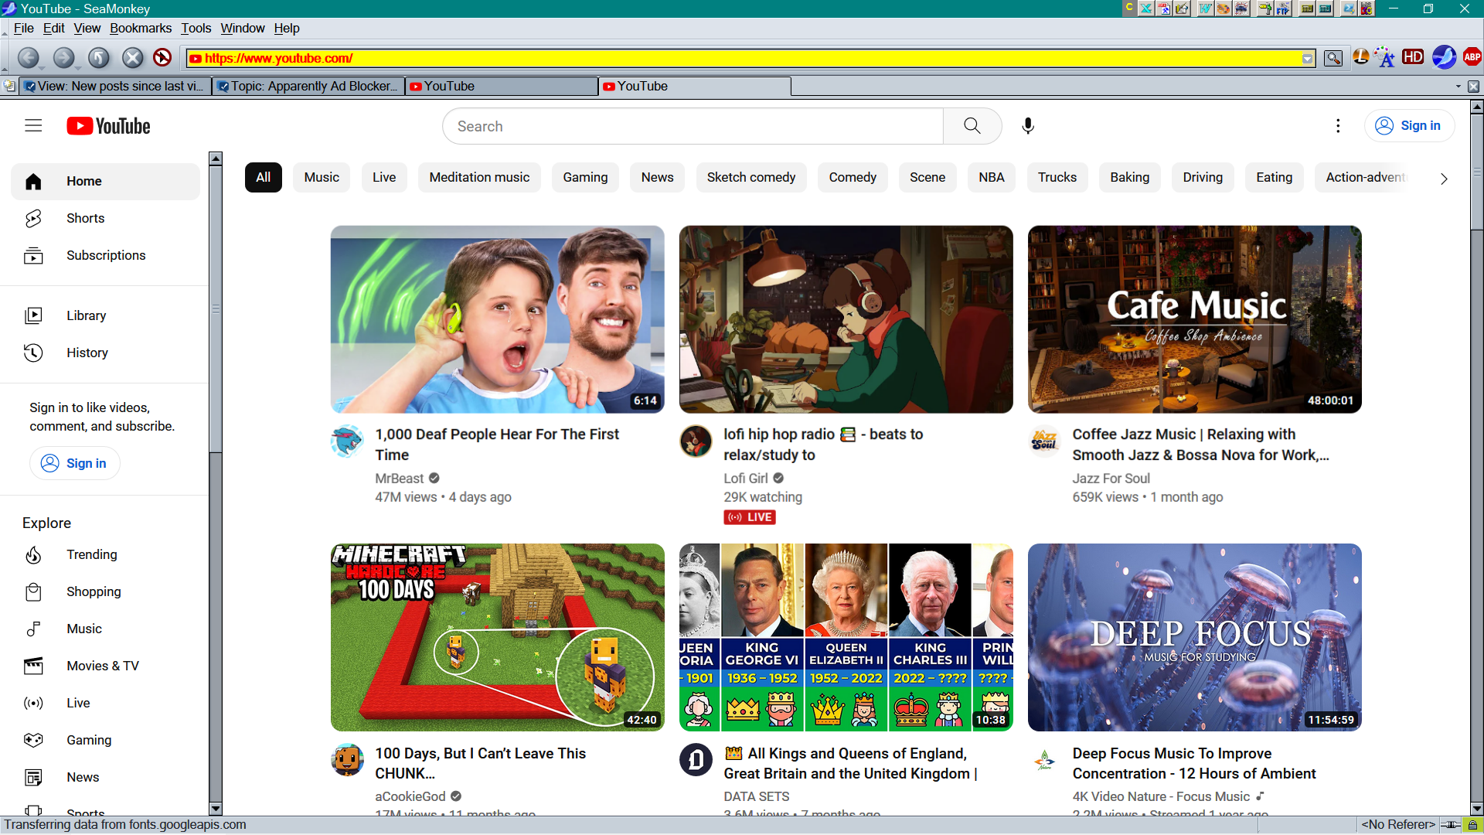Screen dimensions: 1484x835
Task: Select the Sketch comedy filter chip
Action: pyautogui.click(x=751, y=177)
